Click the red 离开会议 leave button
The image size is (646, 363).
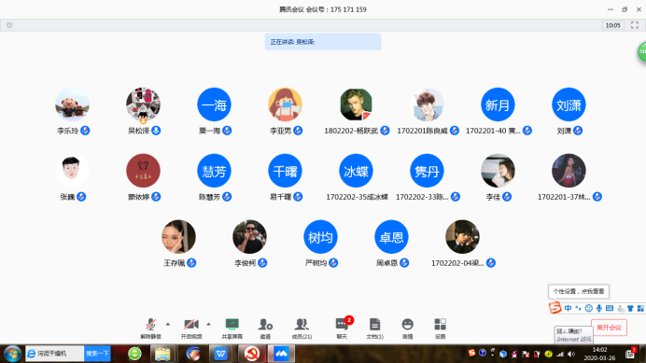(x=609, y=328)
